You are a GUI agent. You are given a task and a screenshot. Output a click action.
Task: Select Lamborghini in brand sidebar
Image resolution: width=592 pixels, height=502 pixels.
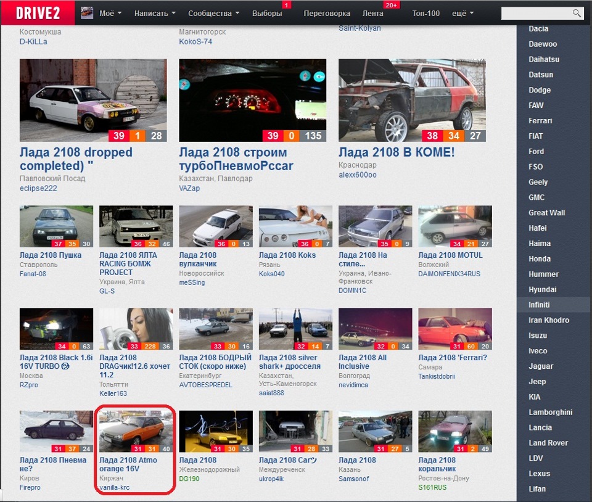click(550, 412)
